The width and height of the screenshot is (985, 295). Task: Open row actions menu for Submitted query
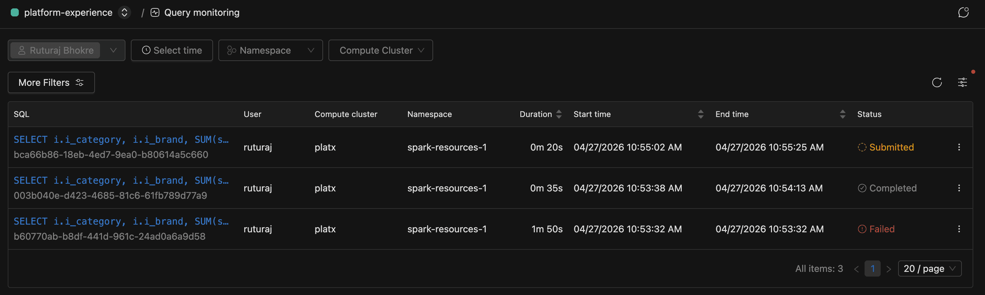pyautogui.click(x=958, y=147)
